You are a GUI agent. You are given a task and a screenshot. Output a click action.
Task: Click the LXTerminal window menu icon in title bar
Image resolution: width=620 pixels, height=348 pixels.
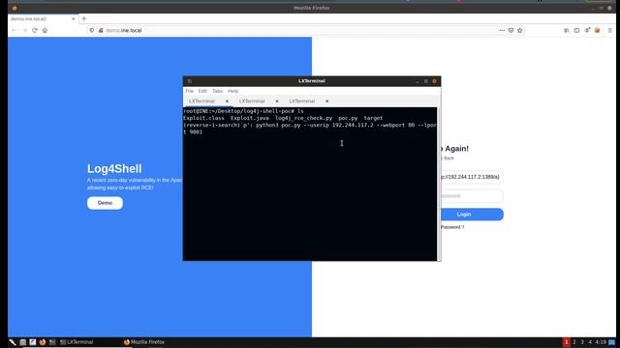(x=190, y=81)
